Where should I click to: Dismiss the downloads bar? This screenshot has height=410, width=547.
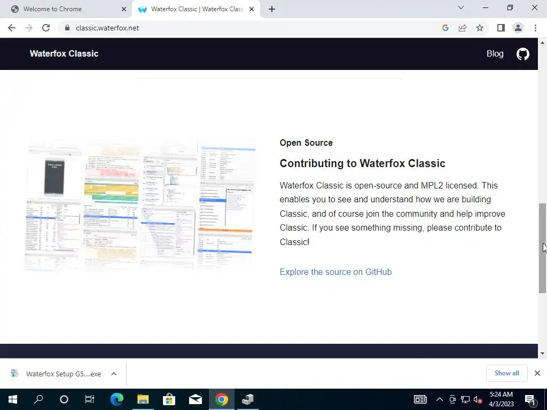point(537,373)
